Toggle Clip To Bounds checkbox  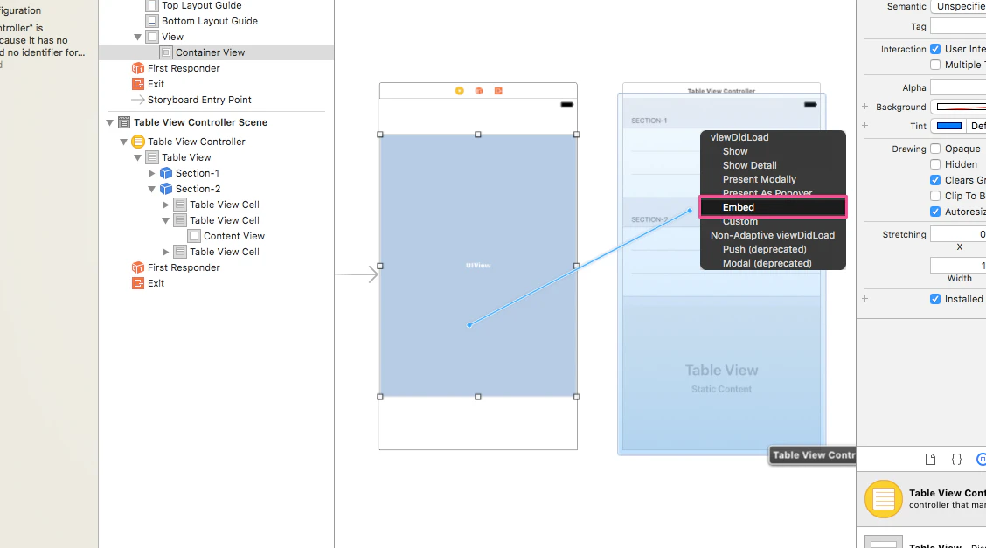click(x=935, y=196)
